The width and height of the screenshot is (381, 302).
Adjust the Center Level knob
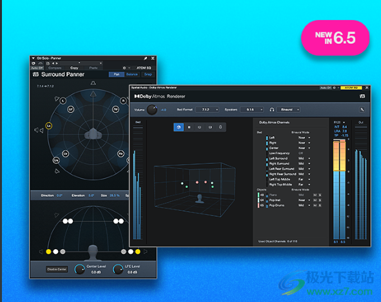coord(79,269)
